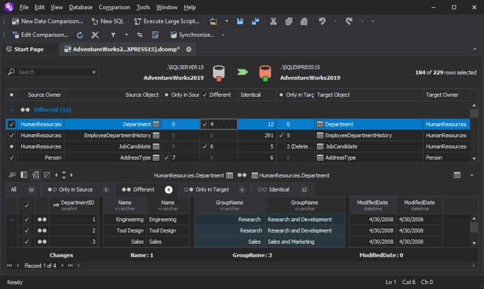
Task: Open a New SQL document
Action: point(108,21)
